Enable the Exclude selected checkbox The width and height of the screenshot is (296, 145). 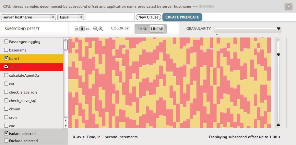6,141
